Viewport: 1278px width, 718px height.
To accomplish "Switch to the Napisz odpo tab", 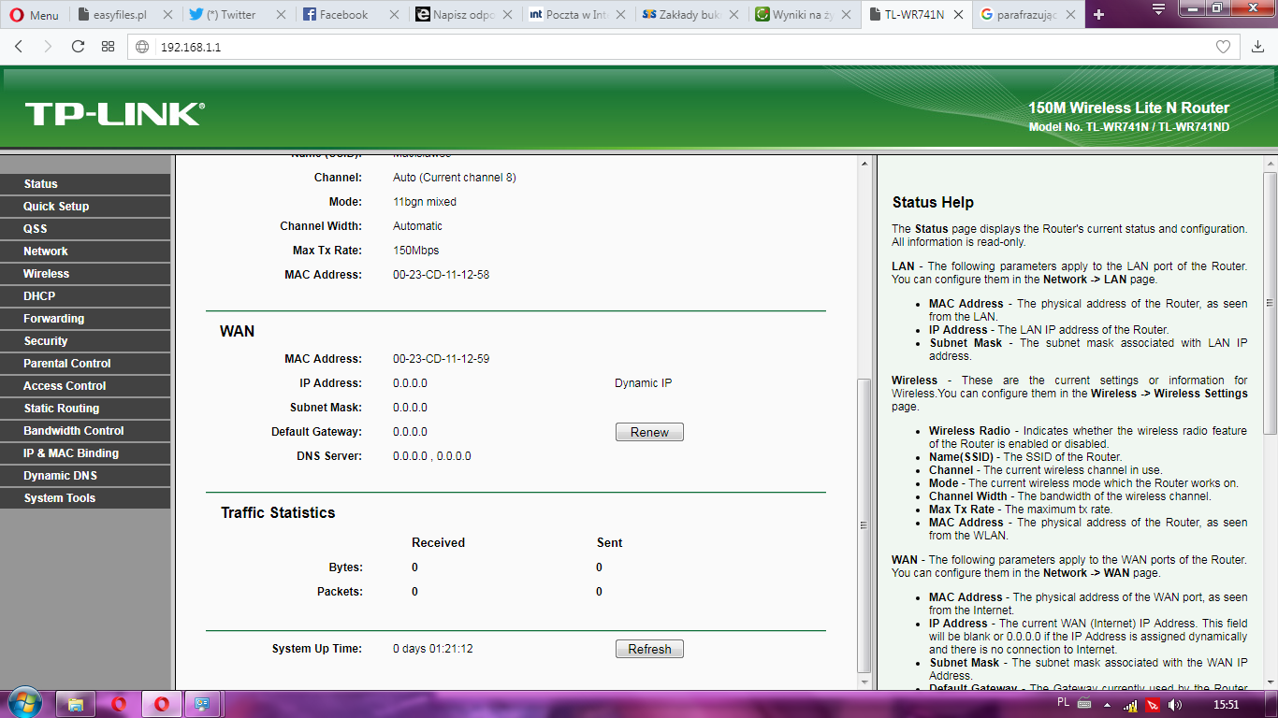I will pyautogui.click(x=464, y=15).
